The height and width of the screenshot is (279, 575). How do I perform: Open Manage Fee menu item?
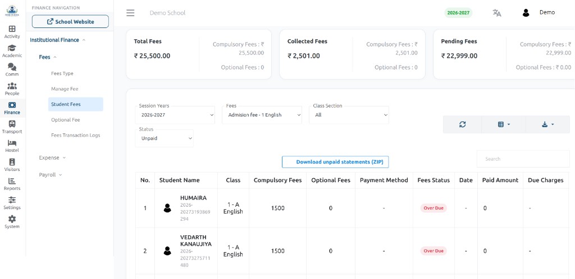point(65,89)
